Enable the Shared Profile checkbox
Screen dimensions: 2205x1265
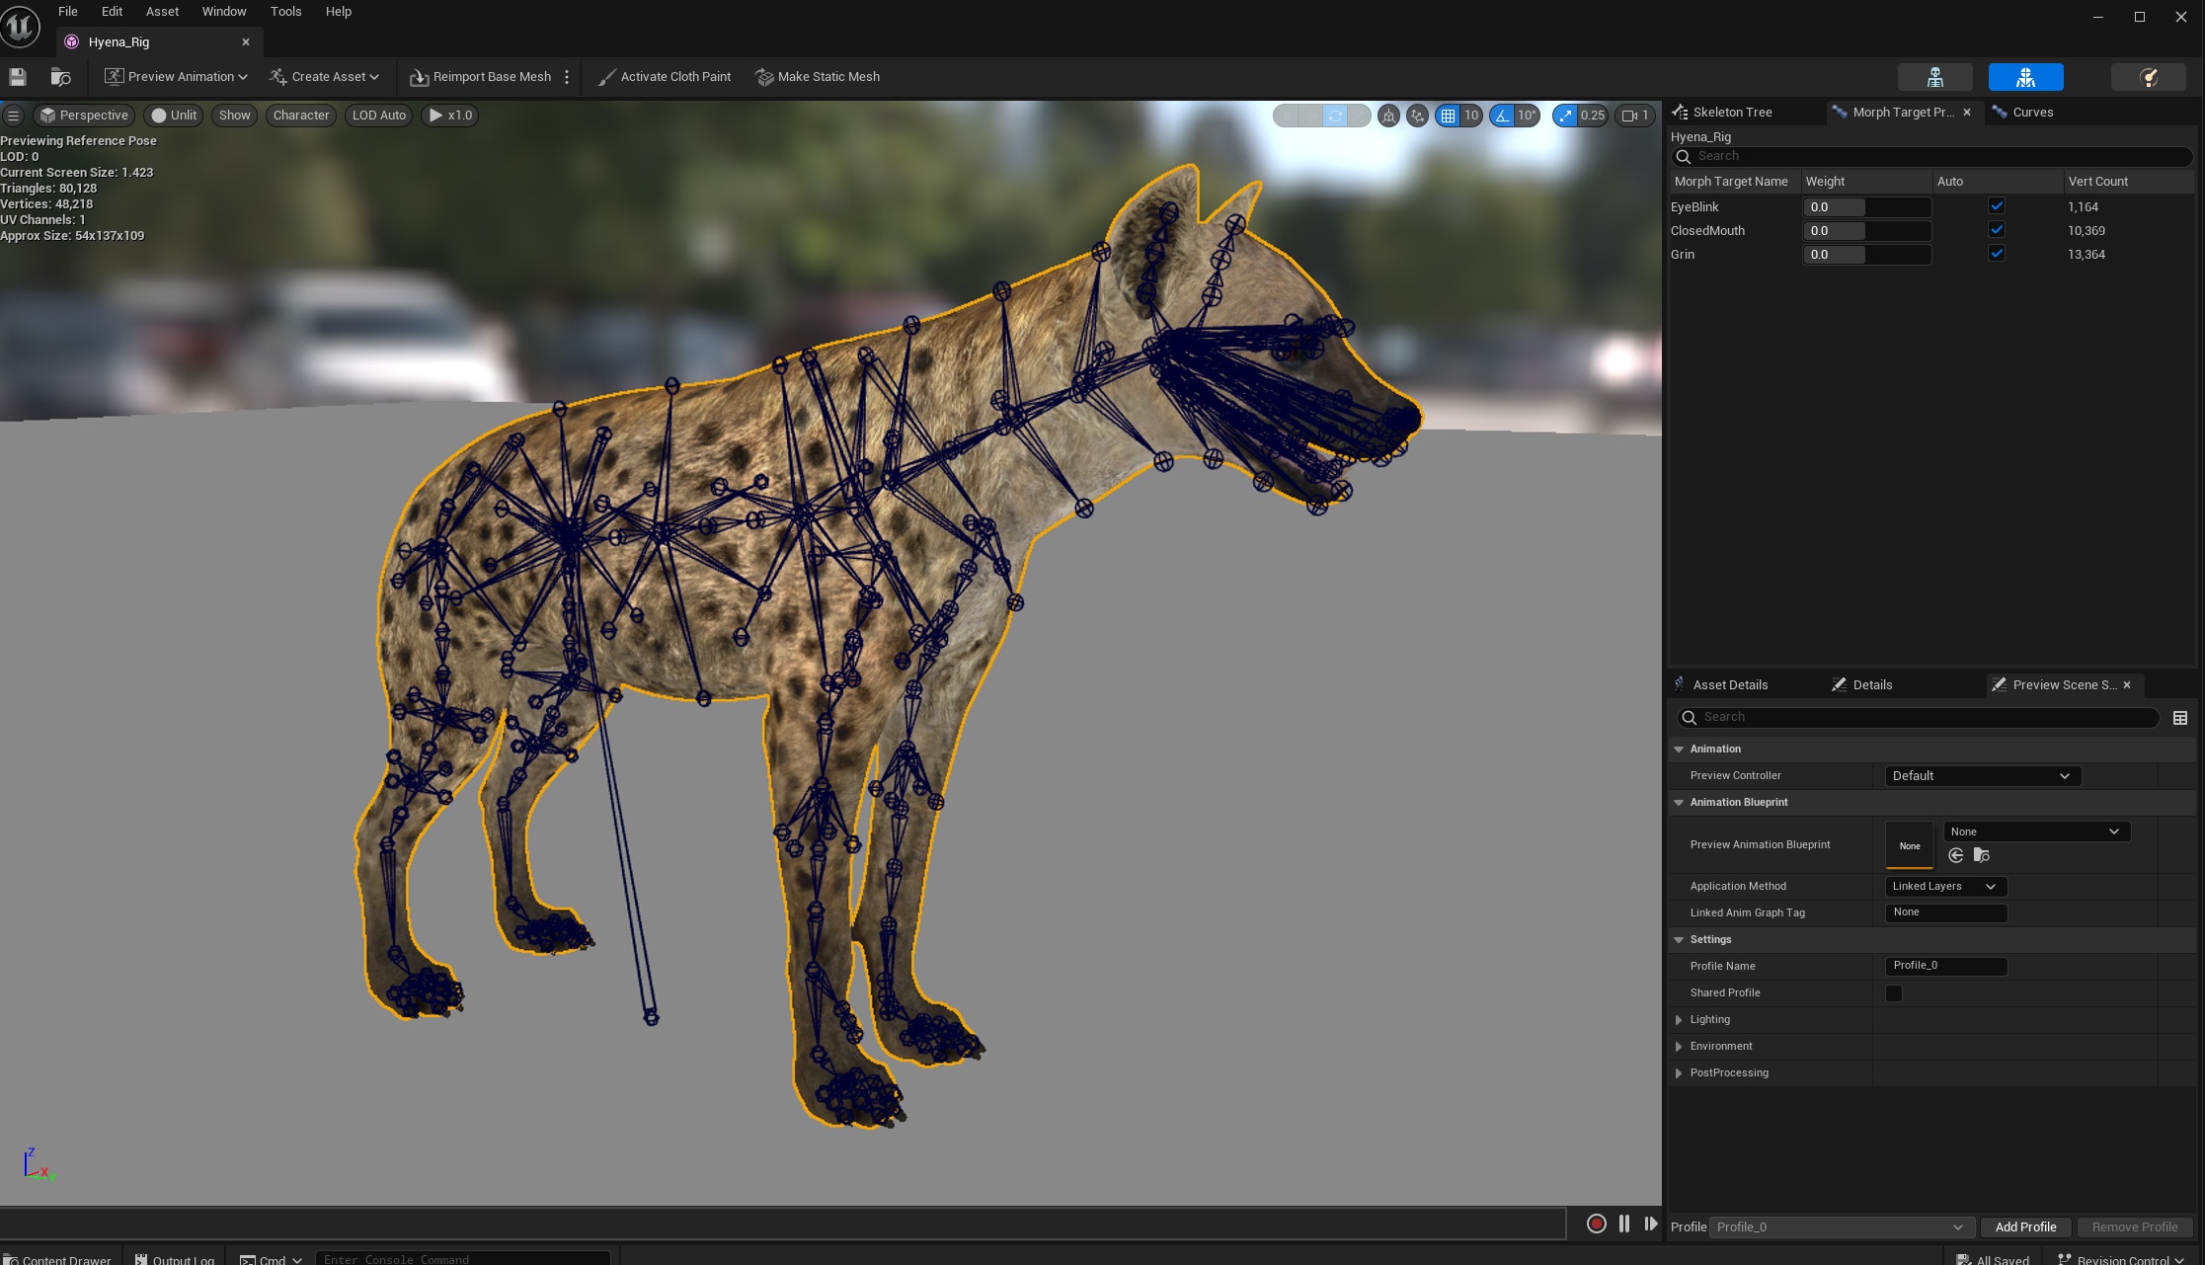point(1894,993)
